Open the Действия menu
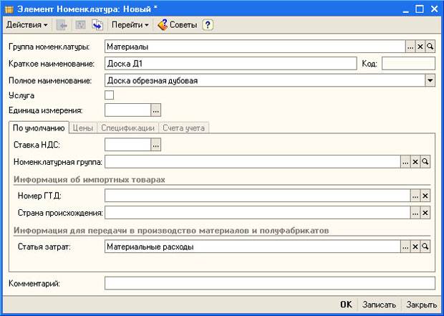Image resolution: width=444 pixels, height=316 pixels. [x=27, y=25]
